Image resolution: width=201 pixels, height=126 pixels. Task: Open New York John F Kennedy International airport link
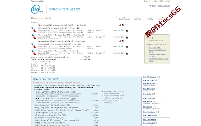(x=157, y=50)
